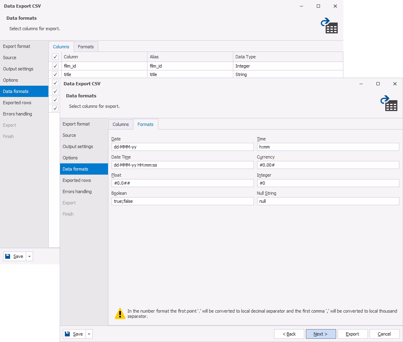Screen dimensions: 403x342
Task: Select Source in back window sidebar
Action: point(24,58)
